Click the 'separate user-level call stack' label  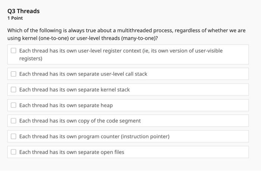pos(83,74)
